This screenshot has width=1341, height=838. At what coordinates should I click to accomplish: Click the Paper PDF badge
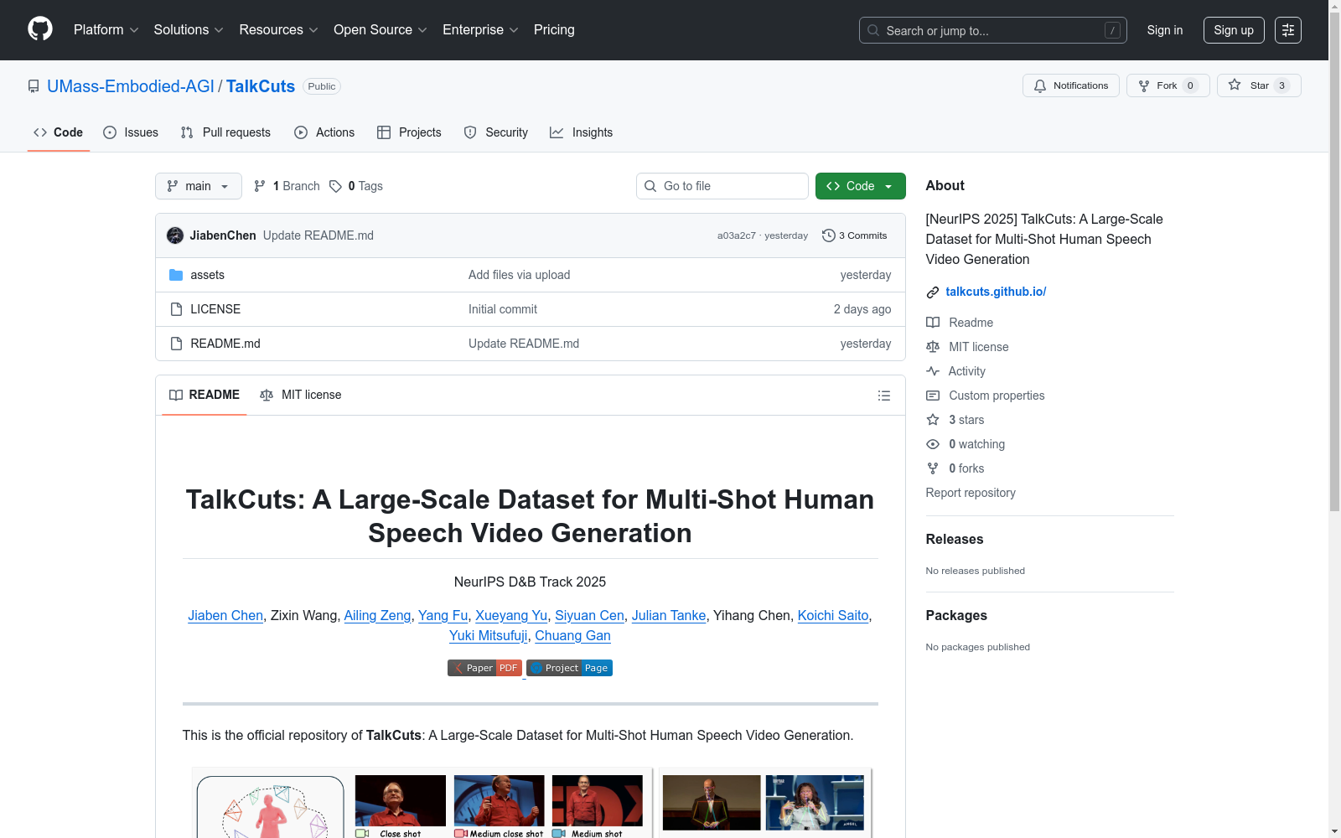(484, 668)
